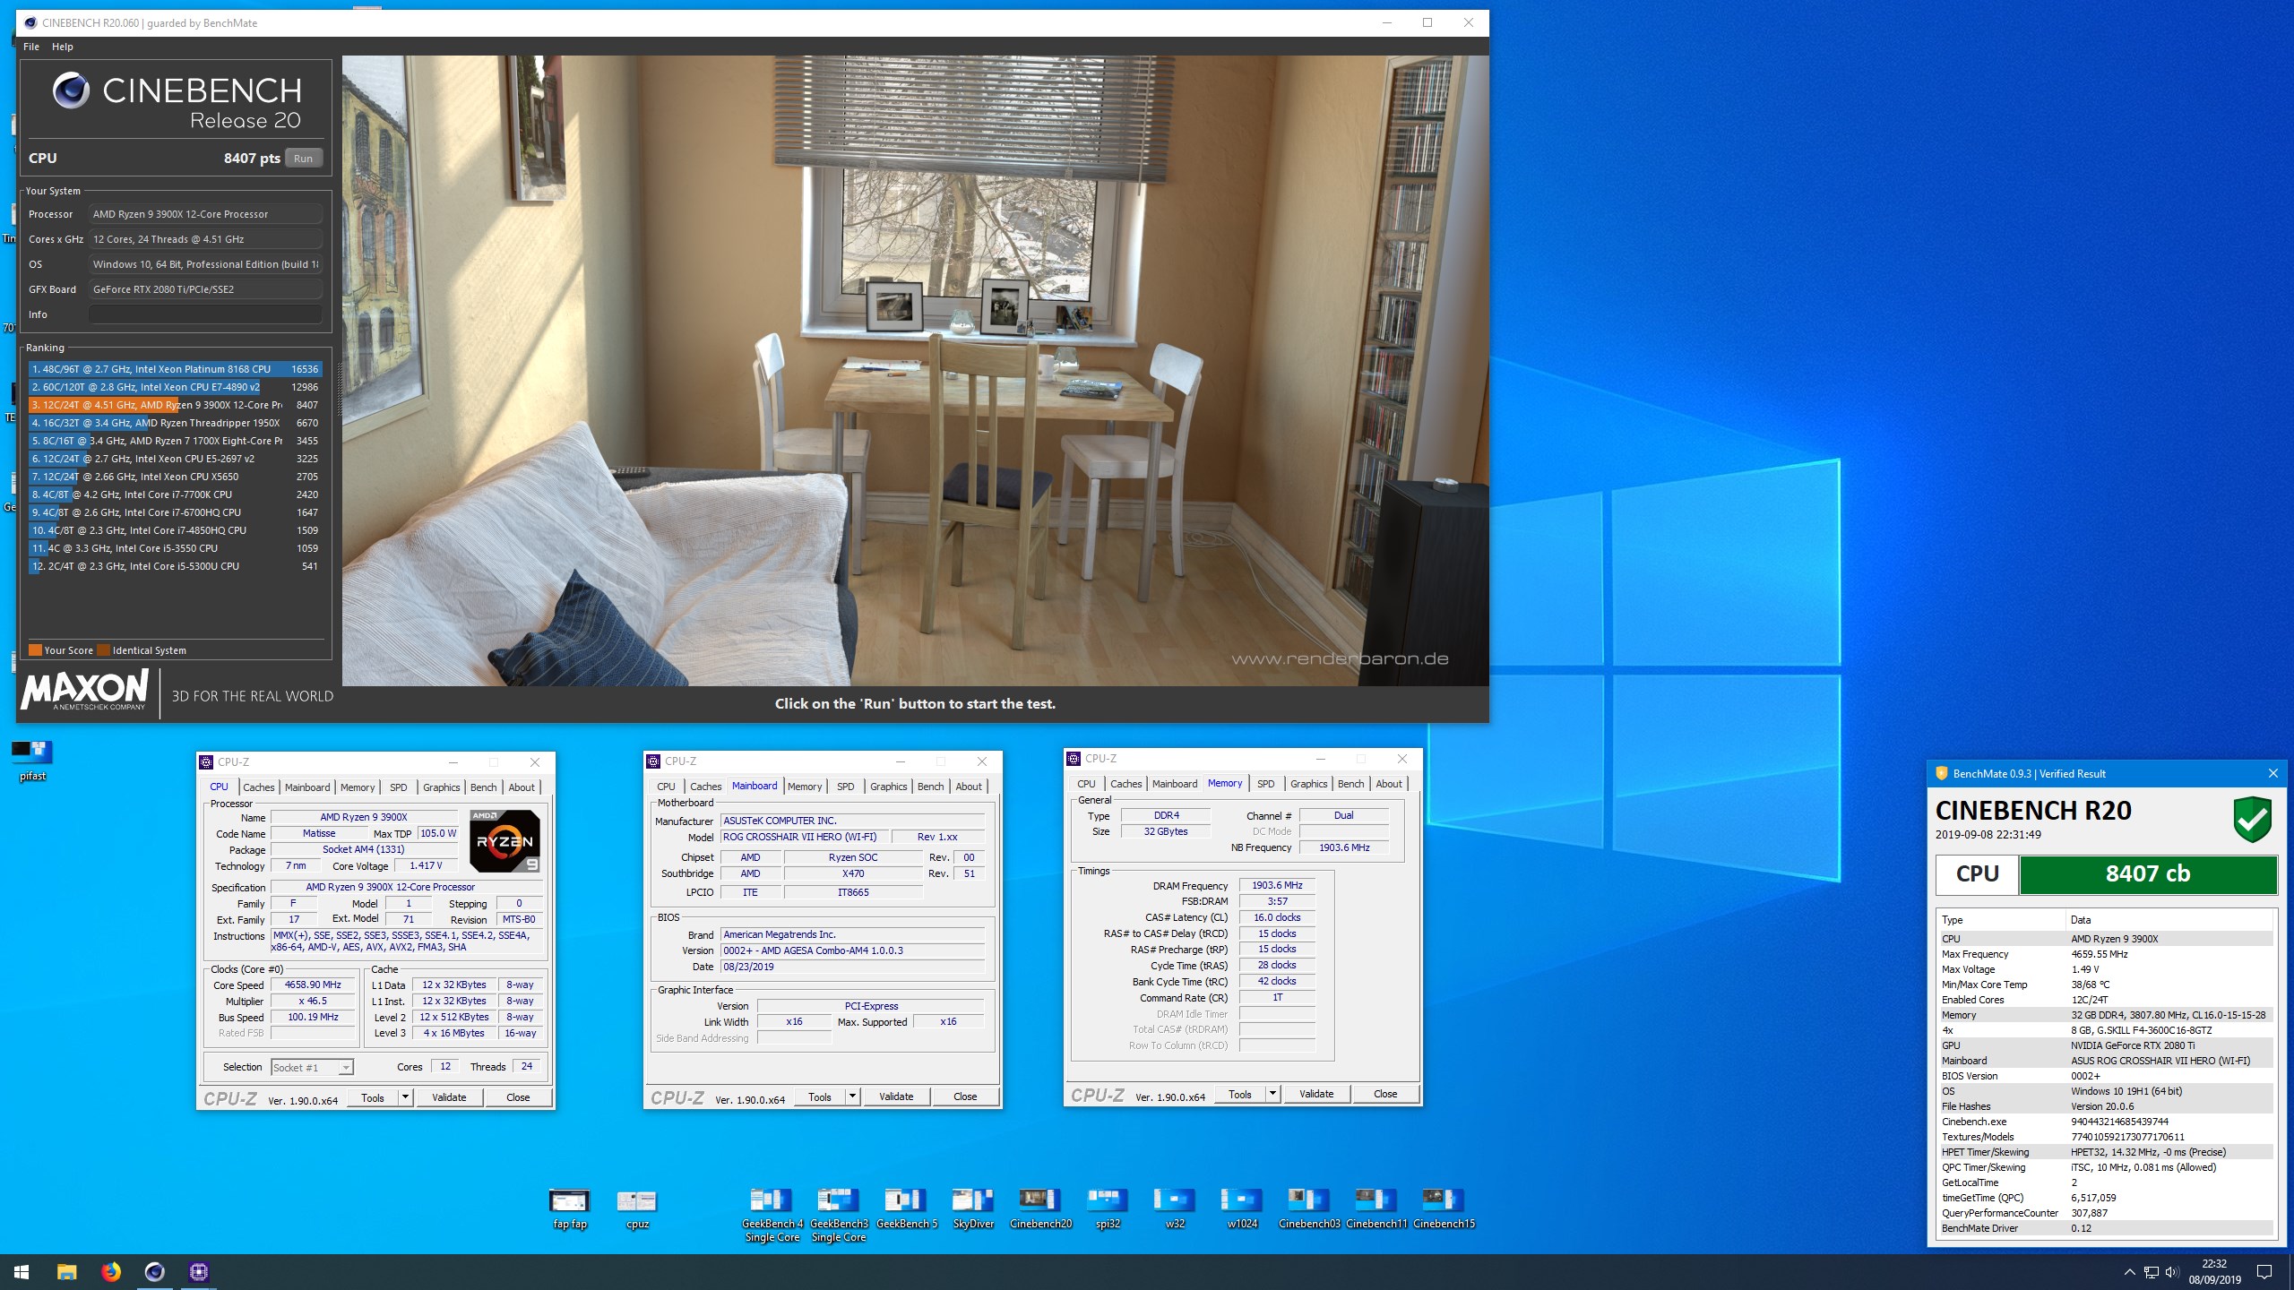
Task: Open File Explorer from the taskbar
Action: coord(66,1272)
